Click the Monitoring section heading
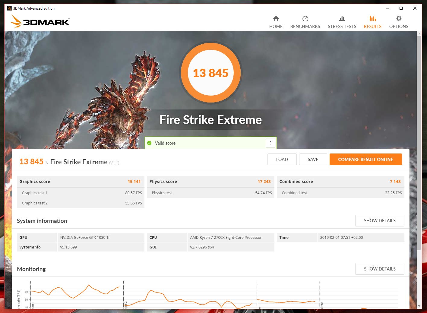 (31, 269)
